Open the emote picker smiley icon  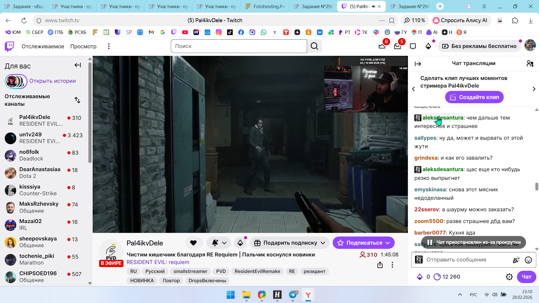(528, 260)
